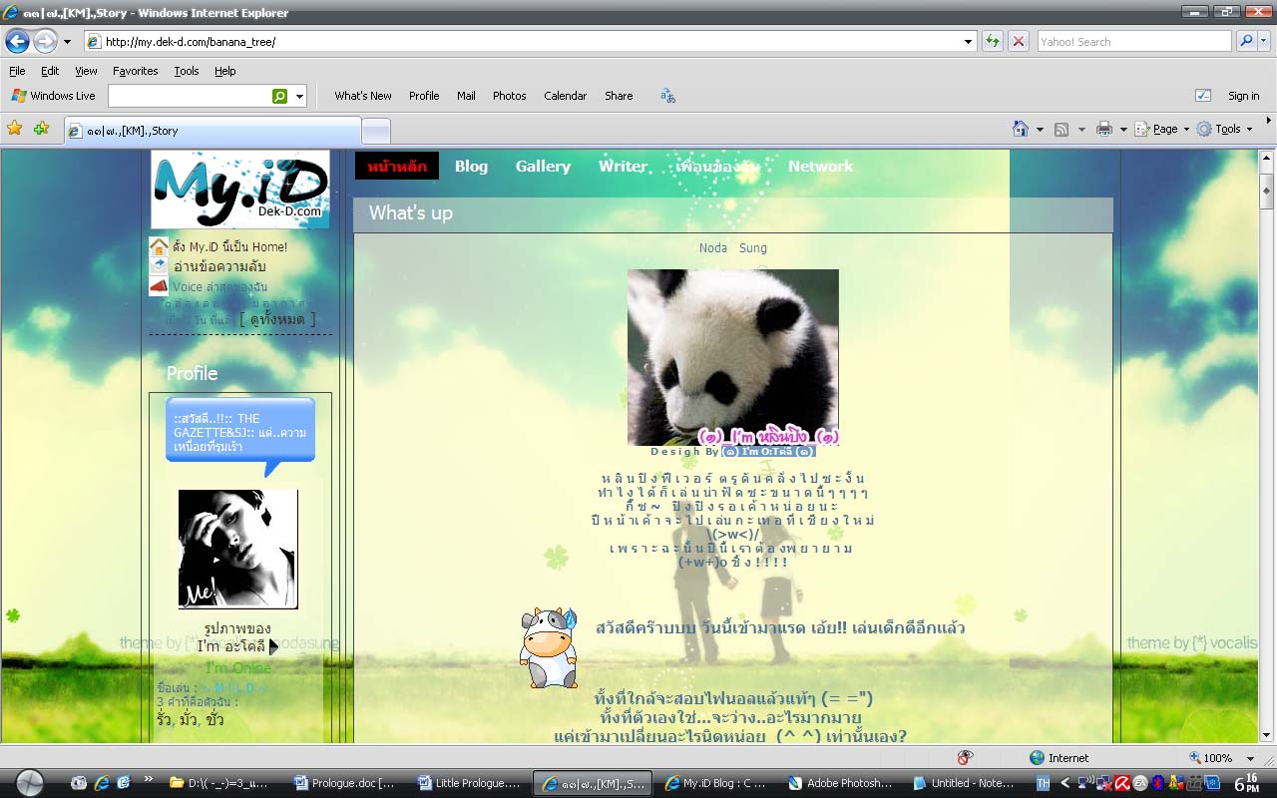Open the Yahoo search provider dropdown arrow

pyautogui.click(x=1264, y=41)
